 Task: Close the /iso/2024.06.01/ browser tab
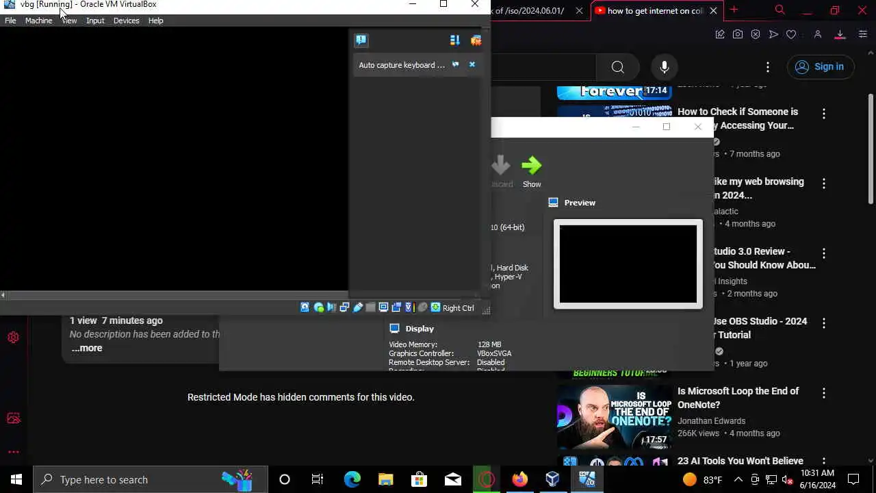pyautogui.click(x=580, y=10)
